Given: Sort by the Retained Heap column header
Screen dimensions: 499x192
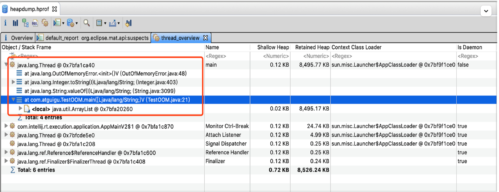Looking at the screenshot, I should tap(312, 47).
